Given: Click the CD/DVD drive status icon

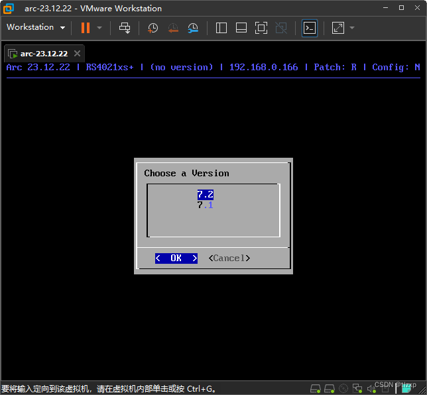Looking at the screenshot, I should click(x=343, y=388).
